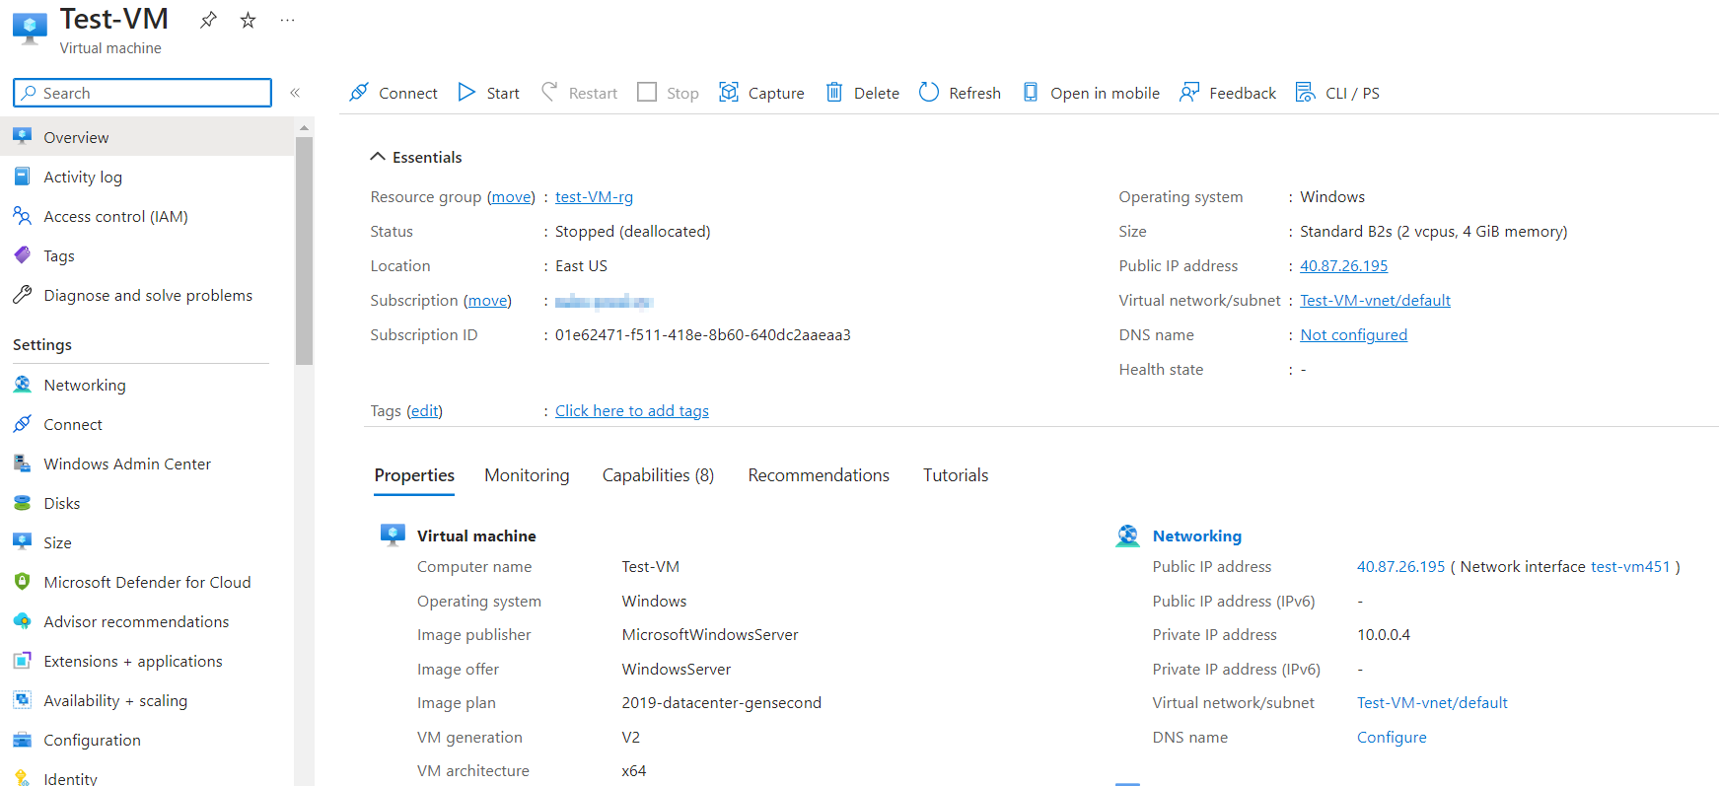Click private IP address 10.0.0.4
The image size is (1719, 786).
[x=1384, y=635]
